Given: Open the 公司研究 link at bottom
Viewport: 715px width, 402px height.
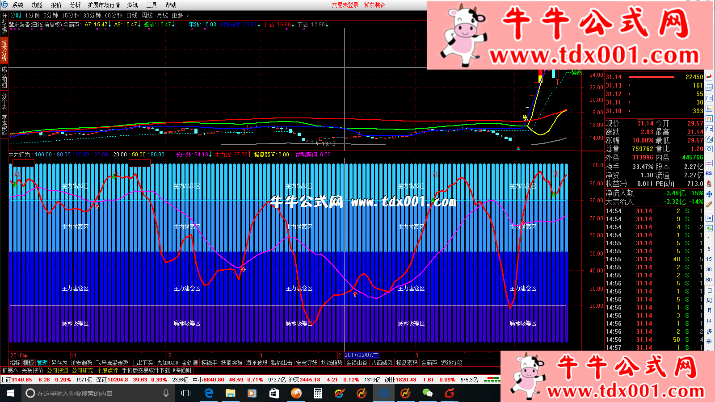Looking at the screenshot, I should click(x=83, y=370).
